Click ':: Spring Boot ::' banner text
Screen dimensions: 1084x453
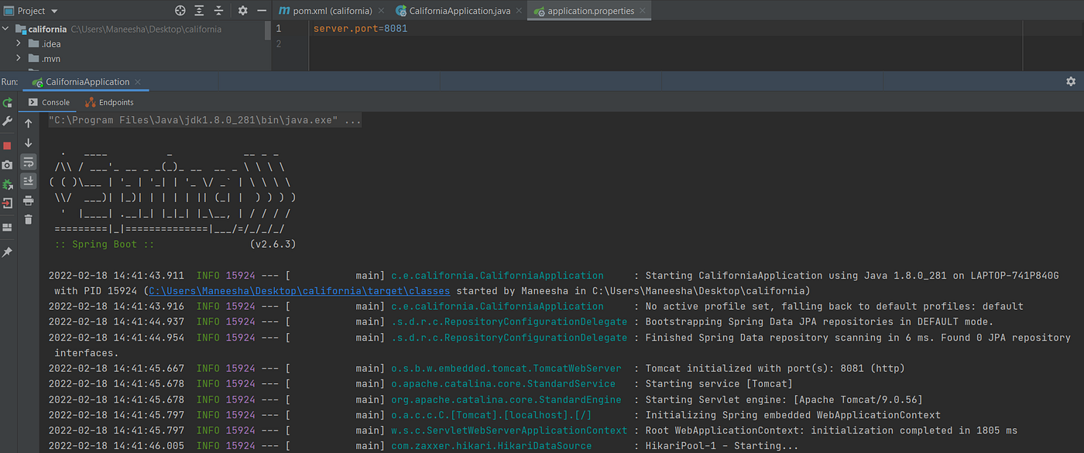(106, 245)
